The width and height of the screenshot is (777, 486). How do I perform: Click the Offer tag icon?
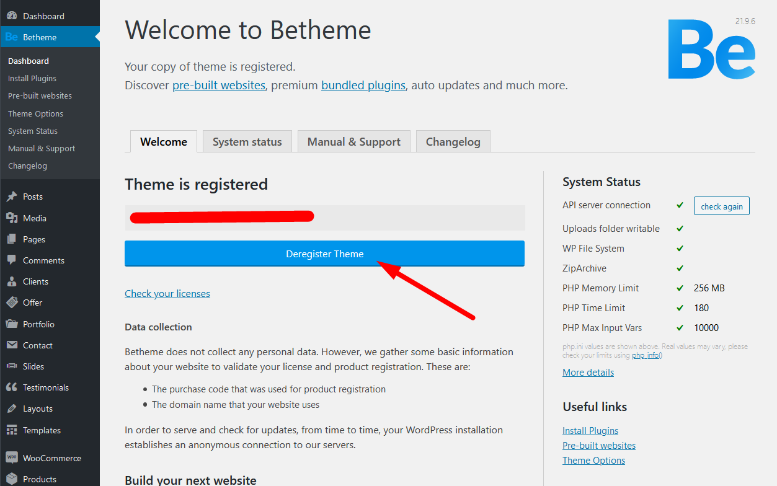(11, 303)
